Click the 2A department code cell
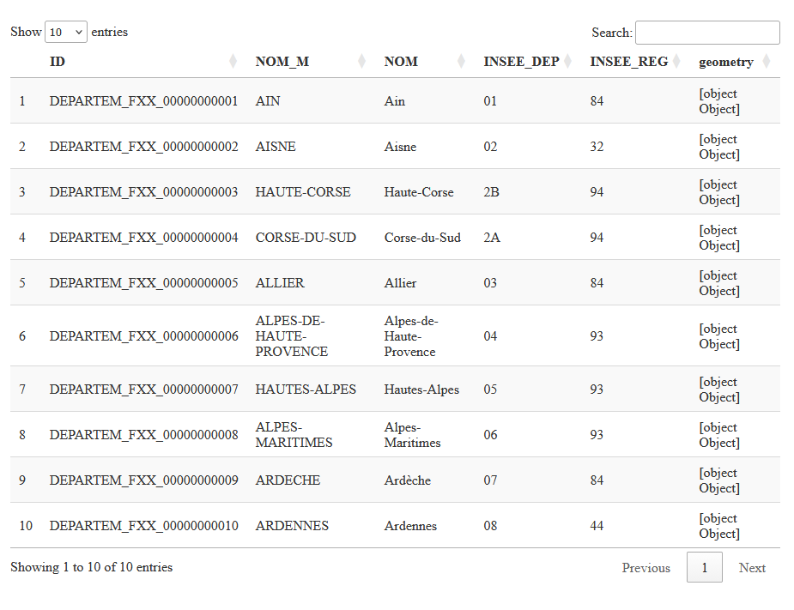This screenshot has width=794, height=610. click(x=492, y=238)
